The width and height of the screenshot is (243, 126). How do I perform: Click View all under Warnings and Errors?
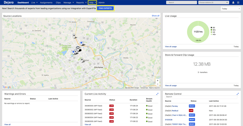(7, 124)
